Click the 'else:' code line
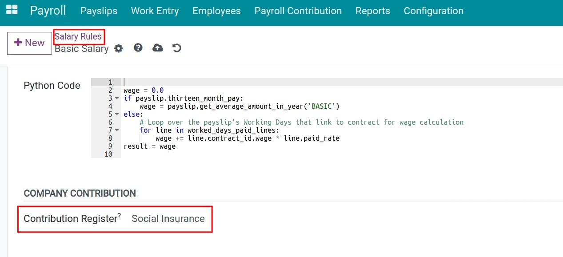 (133, 114)
